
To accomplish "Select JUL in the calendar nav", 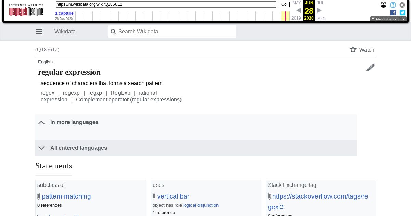I will pos(320,3).
